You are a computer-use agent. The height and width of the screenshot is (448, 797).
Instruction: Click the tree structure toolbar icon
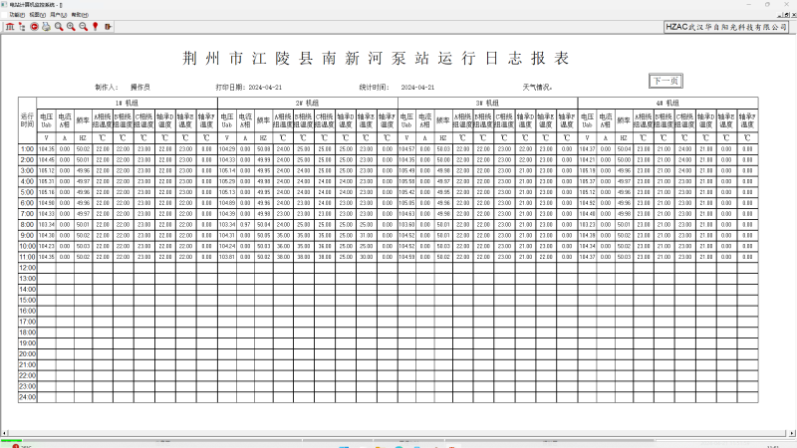(x=22, y=27)
